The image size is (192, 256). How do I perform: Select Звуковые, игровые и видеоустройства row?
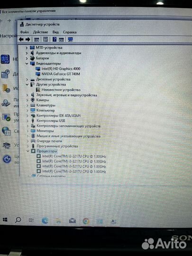[x=67, y=95]
